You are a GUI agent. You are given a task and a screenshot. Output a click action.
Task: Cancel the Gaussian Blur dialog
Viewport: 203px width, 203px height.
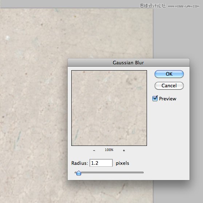coord(169,85)
